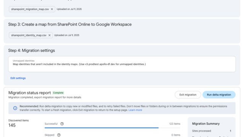
Task: Click the Step 4: Migration settings heading
Action: 32,51
